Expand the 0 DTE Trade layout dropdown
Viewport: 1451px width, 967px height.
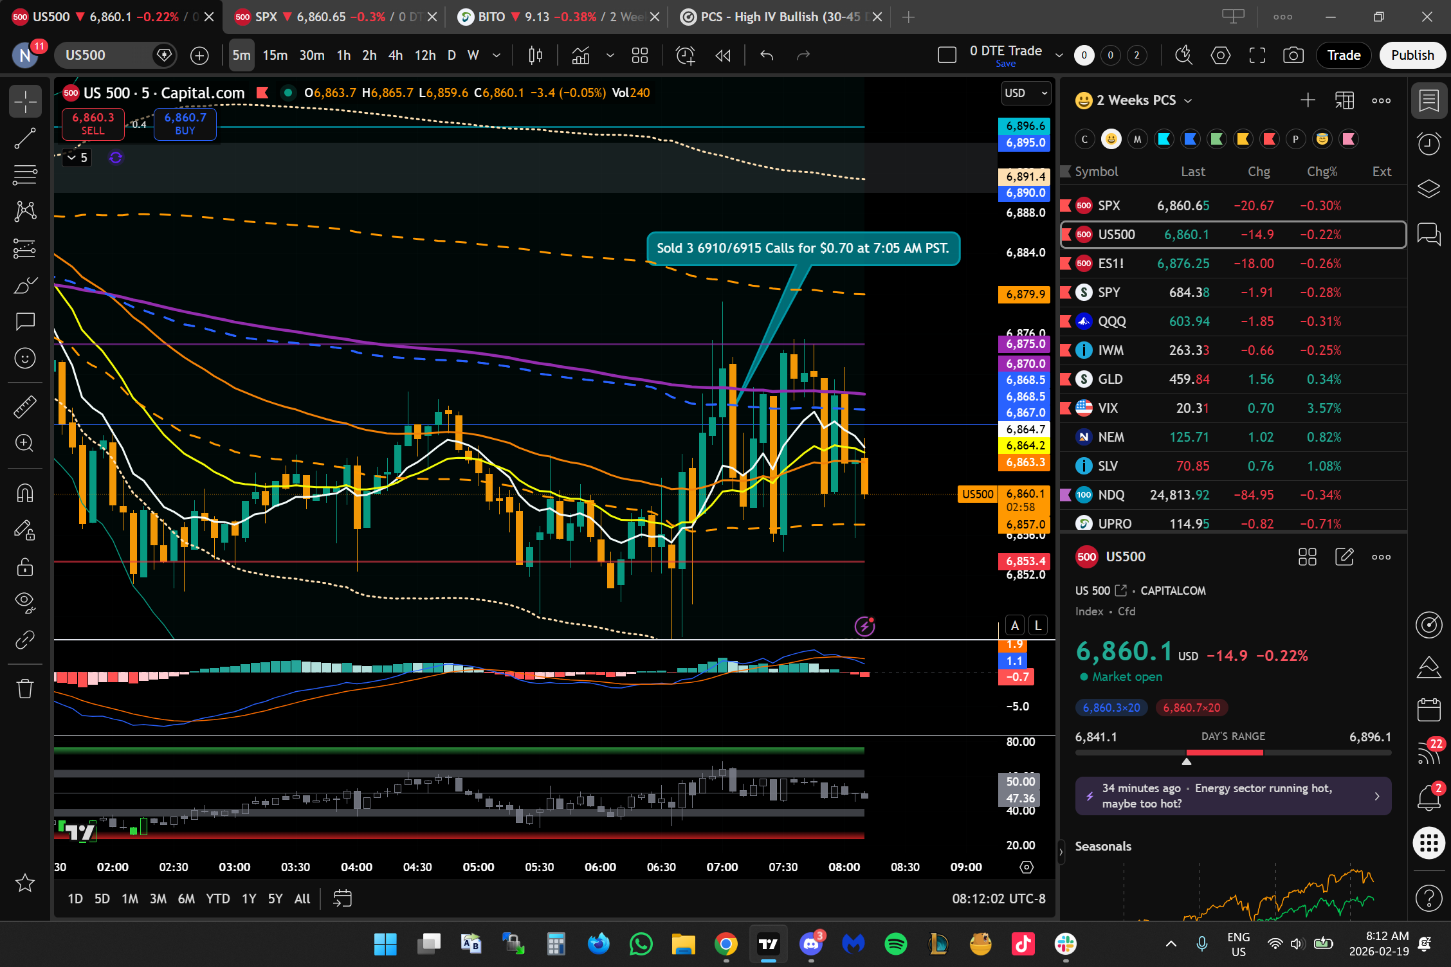click(1059, 55)
